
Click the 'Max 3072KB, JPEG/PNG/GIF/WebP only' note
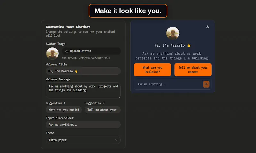click(86, 58)
